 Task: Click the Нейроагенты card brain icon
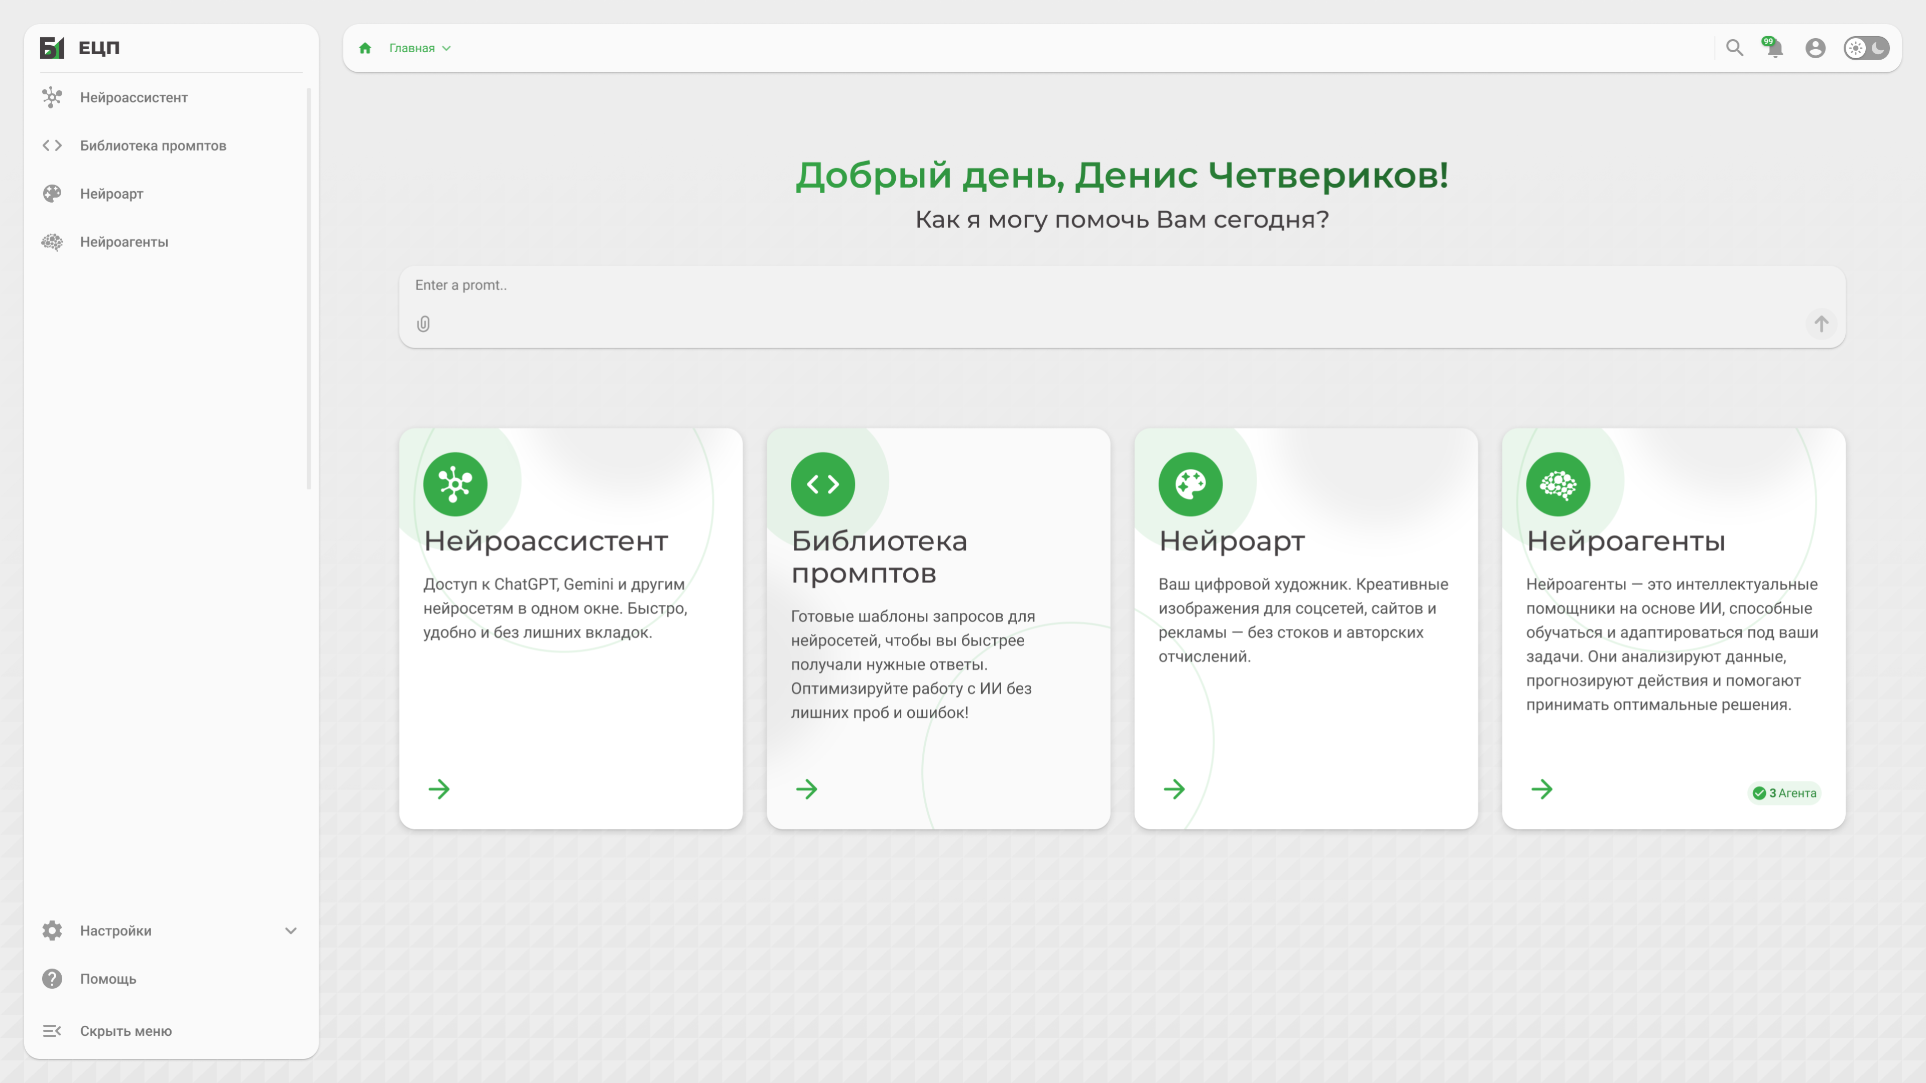click(x=1558, y=484)
